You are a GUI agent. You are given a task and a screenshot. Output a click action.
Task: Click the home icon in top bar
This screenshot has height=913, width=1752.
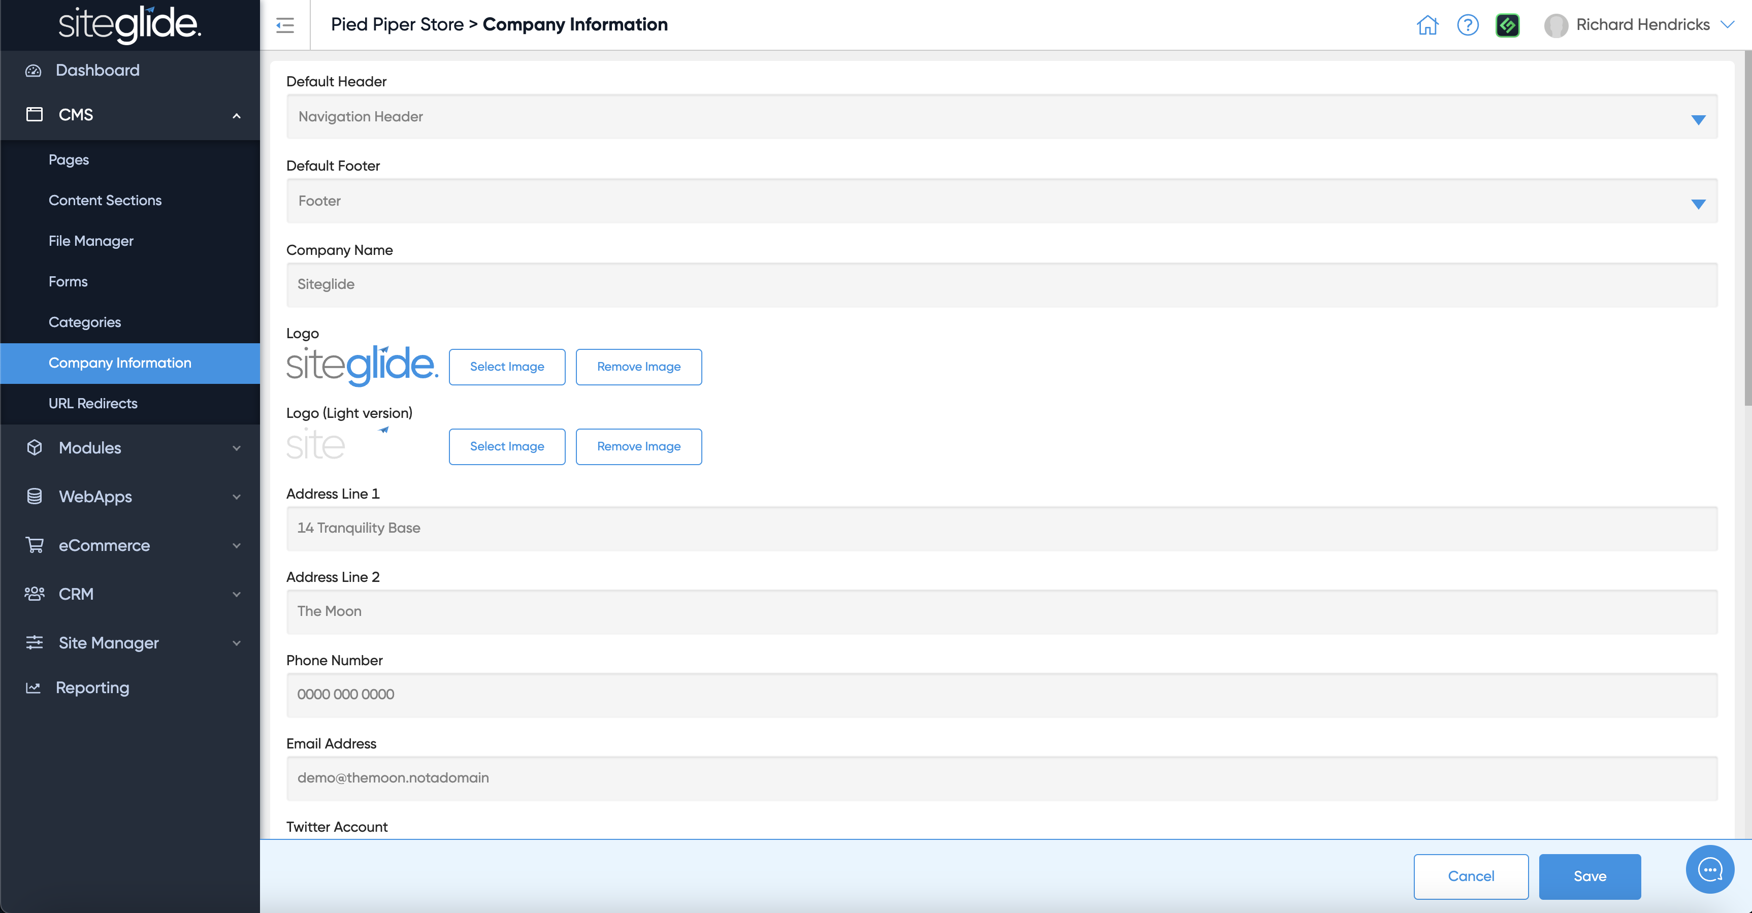[x=1427, y=25]
